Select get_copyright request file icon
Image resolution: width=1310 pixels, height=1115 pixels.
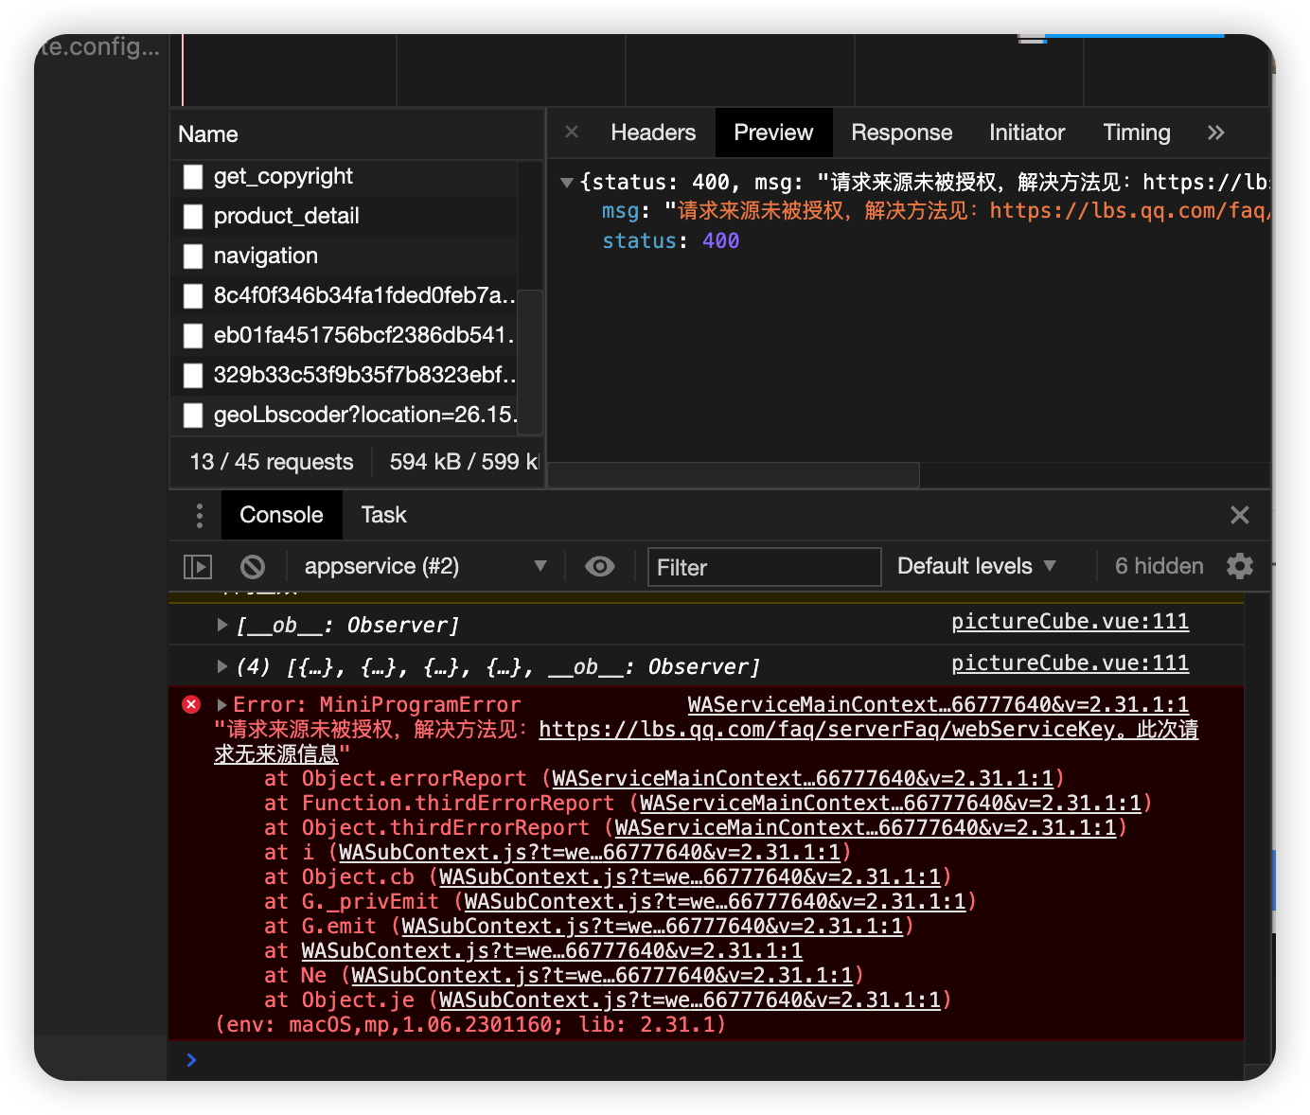coord(193,177)
